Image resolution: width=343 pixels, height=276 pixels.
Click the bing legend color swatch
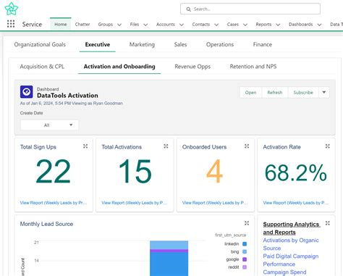coord(245,251)
